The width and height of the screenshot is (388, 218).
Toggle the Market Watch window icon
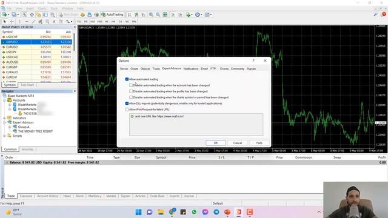(25, 15)
